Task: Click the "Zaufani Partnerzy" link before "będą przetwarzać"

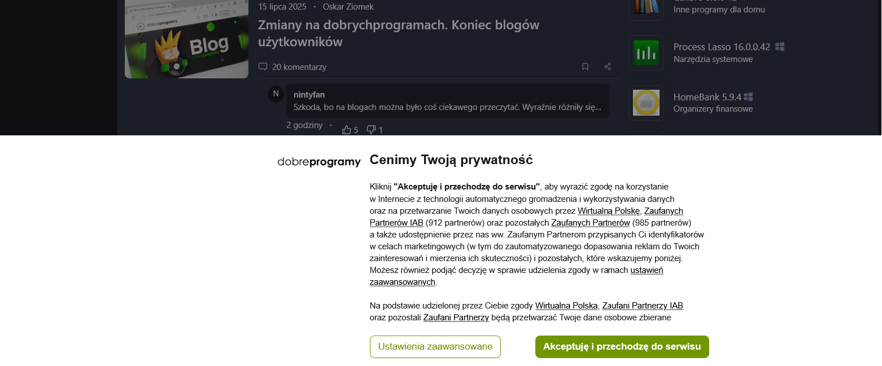Action: pos(456,318)
